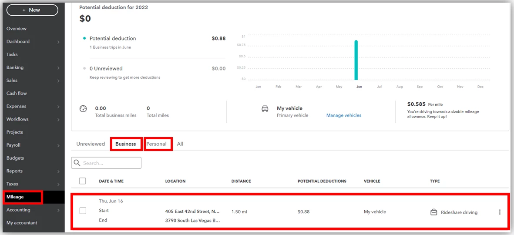
Task: Click the gray Unreviewed legend dot
Action: click(84, 68)
